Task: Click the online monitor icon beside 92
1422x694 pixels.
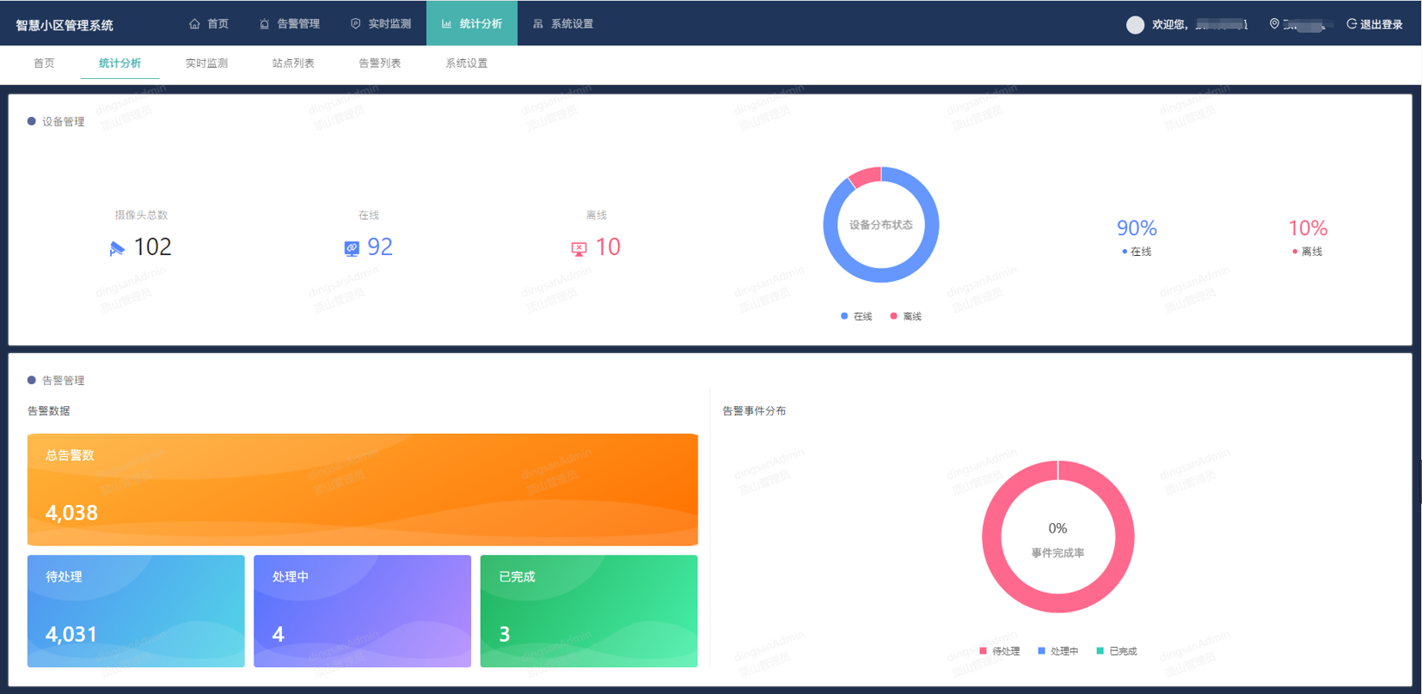Action: (352, 249)
